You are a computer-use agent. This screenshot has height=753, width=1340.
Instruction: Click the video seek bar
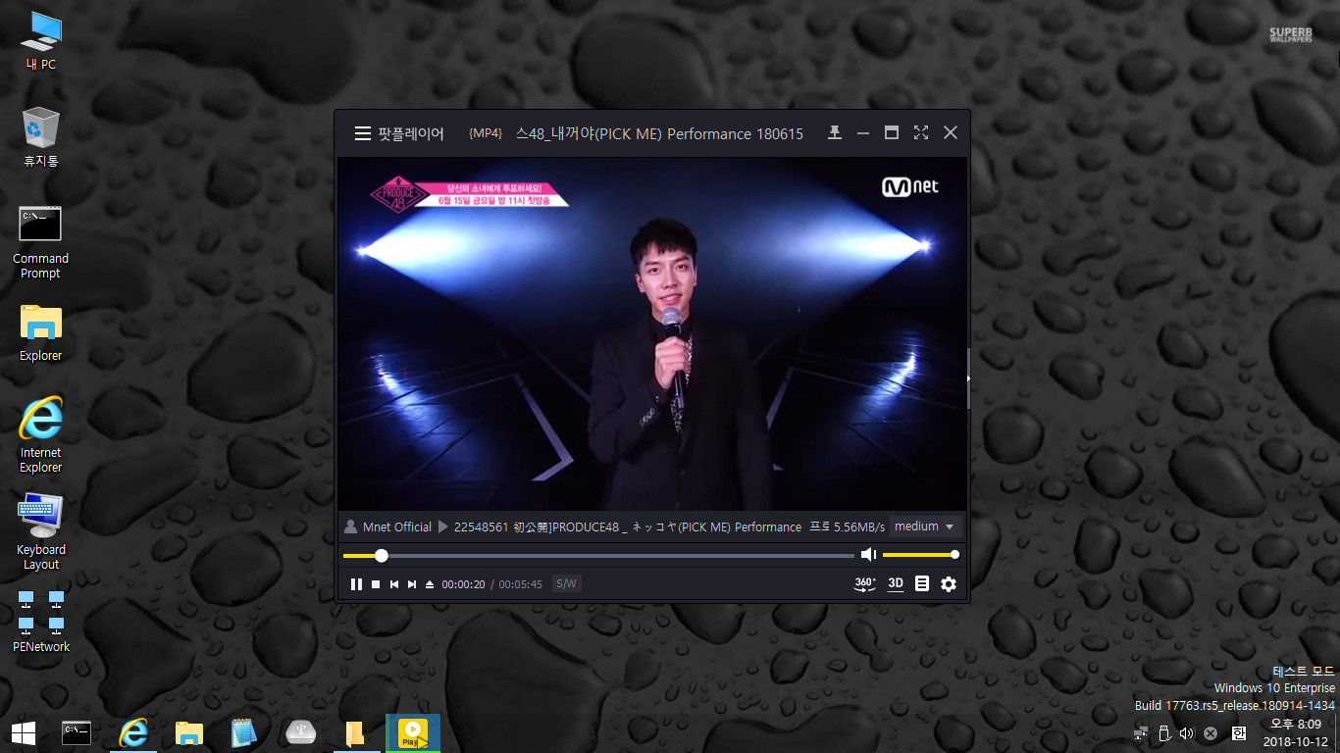(x=598, y=556)
